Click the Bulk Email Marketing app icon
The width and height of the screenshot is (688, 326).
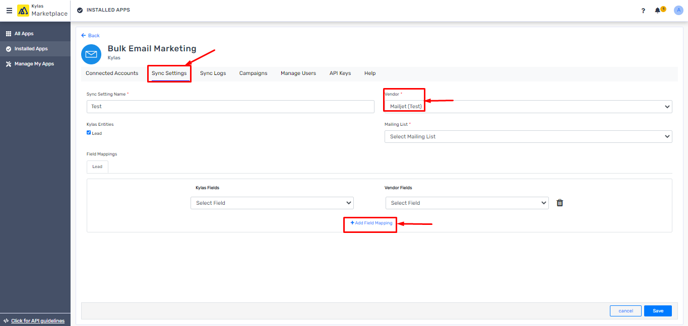tap(91, 54)
